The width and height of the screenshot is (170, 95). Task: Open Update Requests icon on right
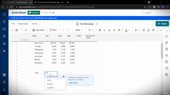pos(167,55)
